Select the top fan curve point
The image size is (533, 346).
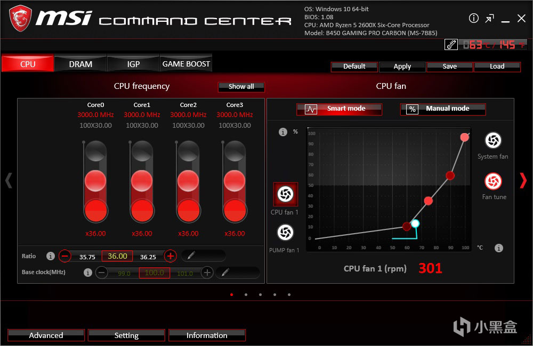[464, 137]
